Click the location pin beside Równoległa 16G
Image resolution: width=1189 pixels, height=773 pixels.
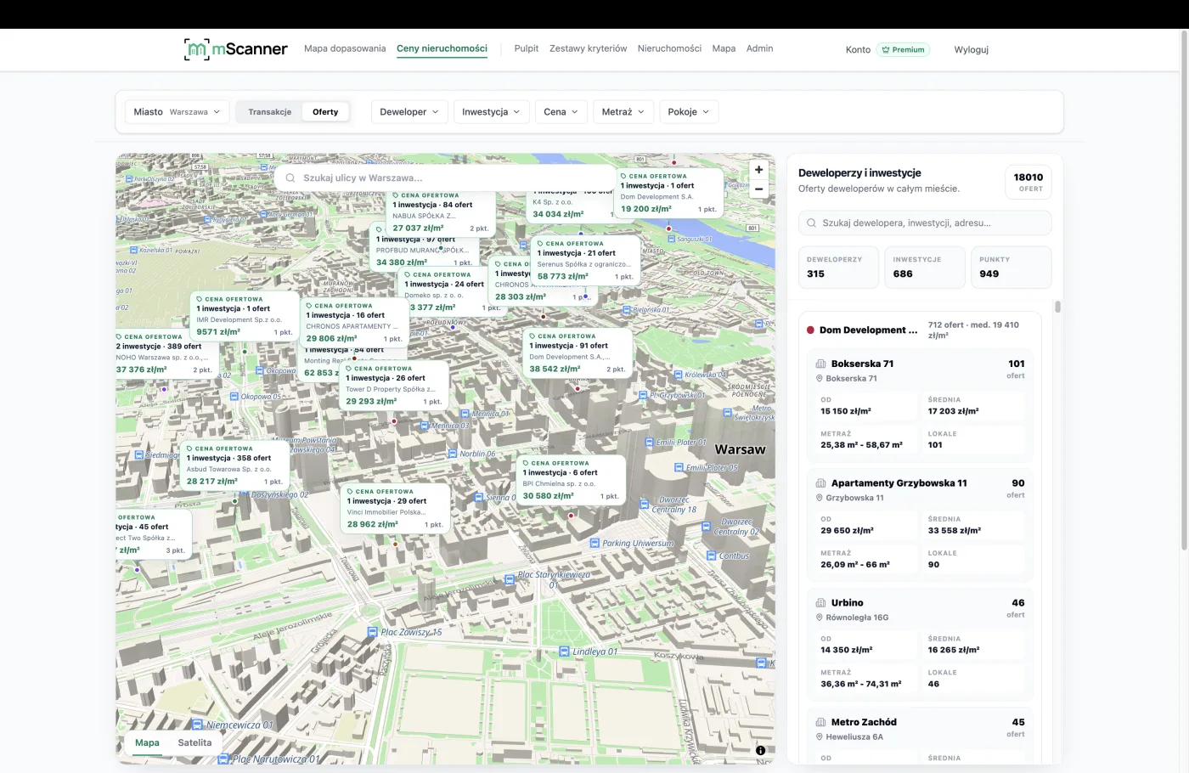(820, 618)
